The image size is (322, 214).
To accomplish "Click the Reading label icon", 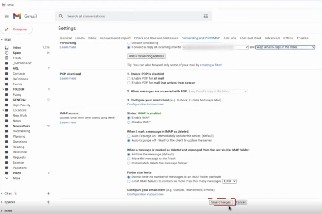I will click(x=7, y=147).
